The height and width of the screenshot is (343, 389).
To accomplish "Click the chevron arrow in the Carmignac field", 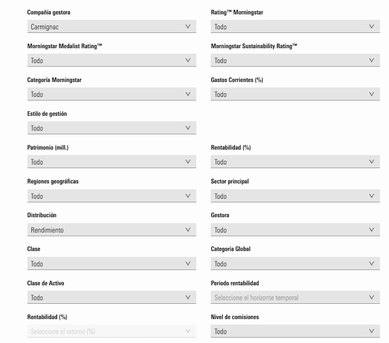I will (x=188, y=26).
